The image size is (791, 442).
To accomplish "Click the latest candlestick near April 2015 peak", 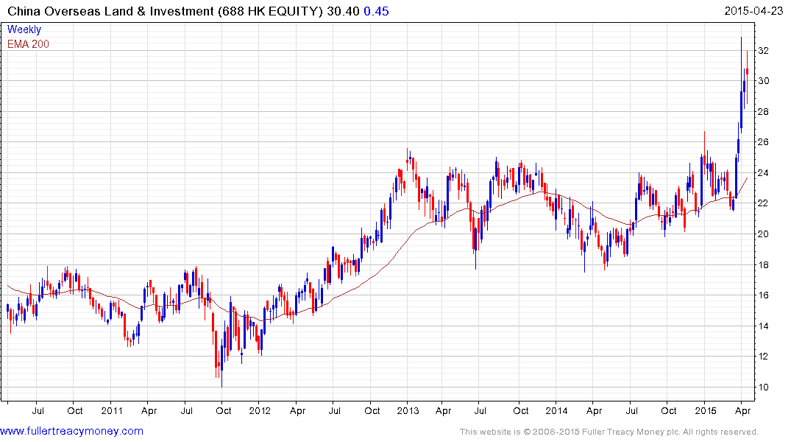I will tap(747, 71).
